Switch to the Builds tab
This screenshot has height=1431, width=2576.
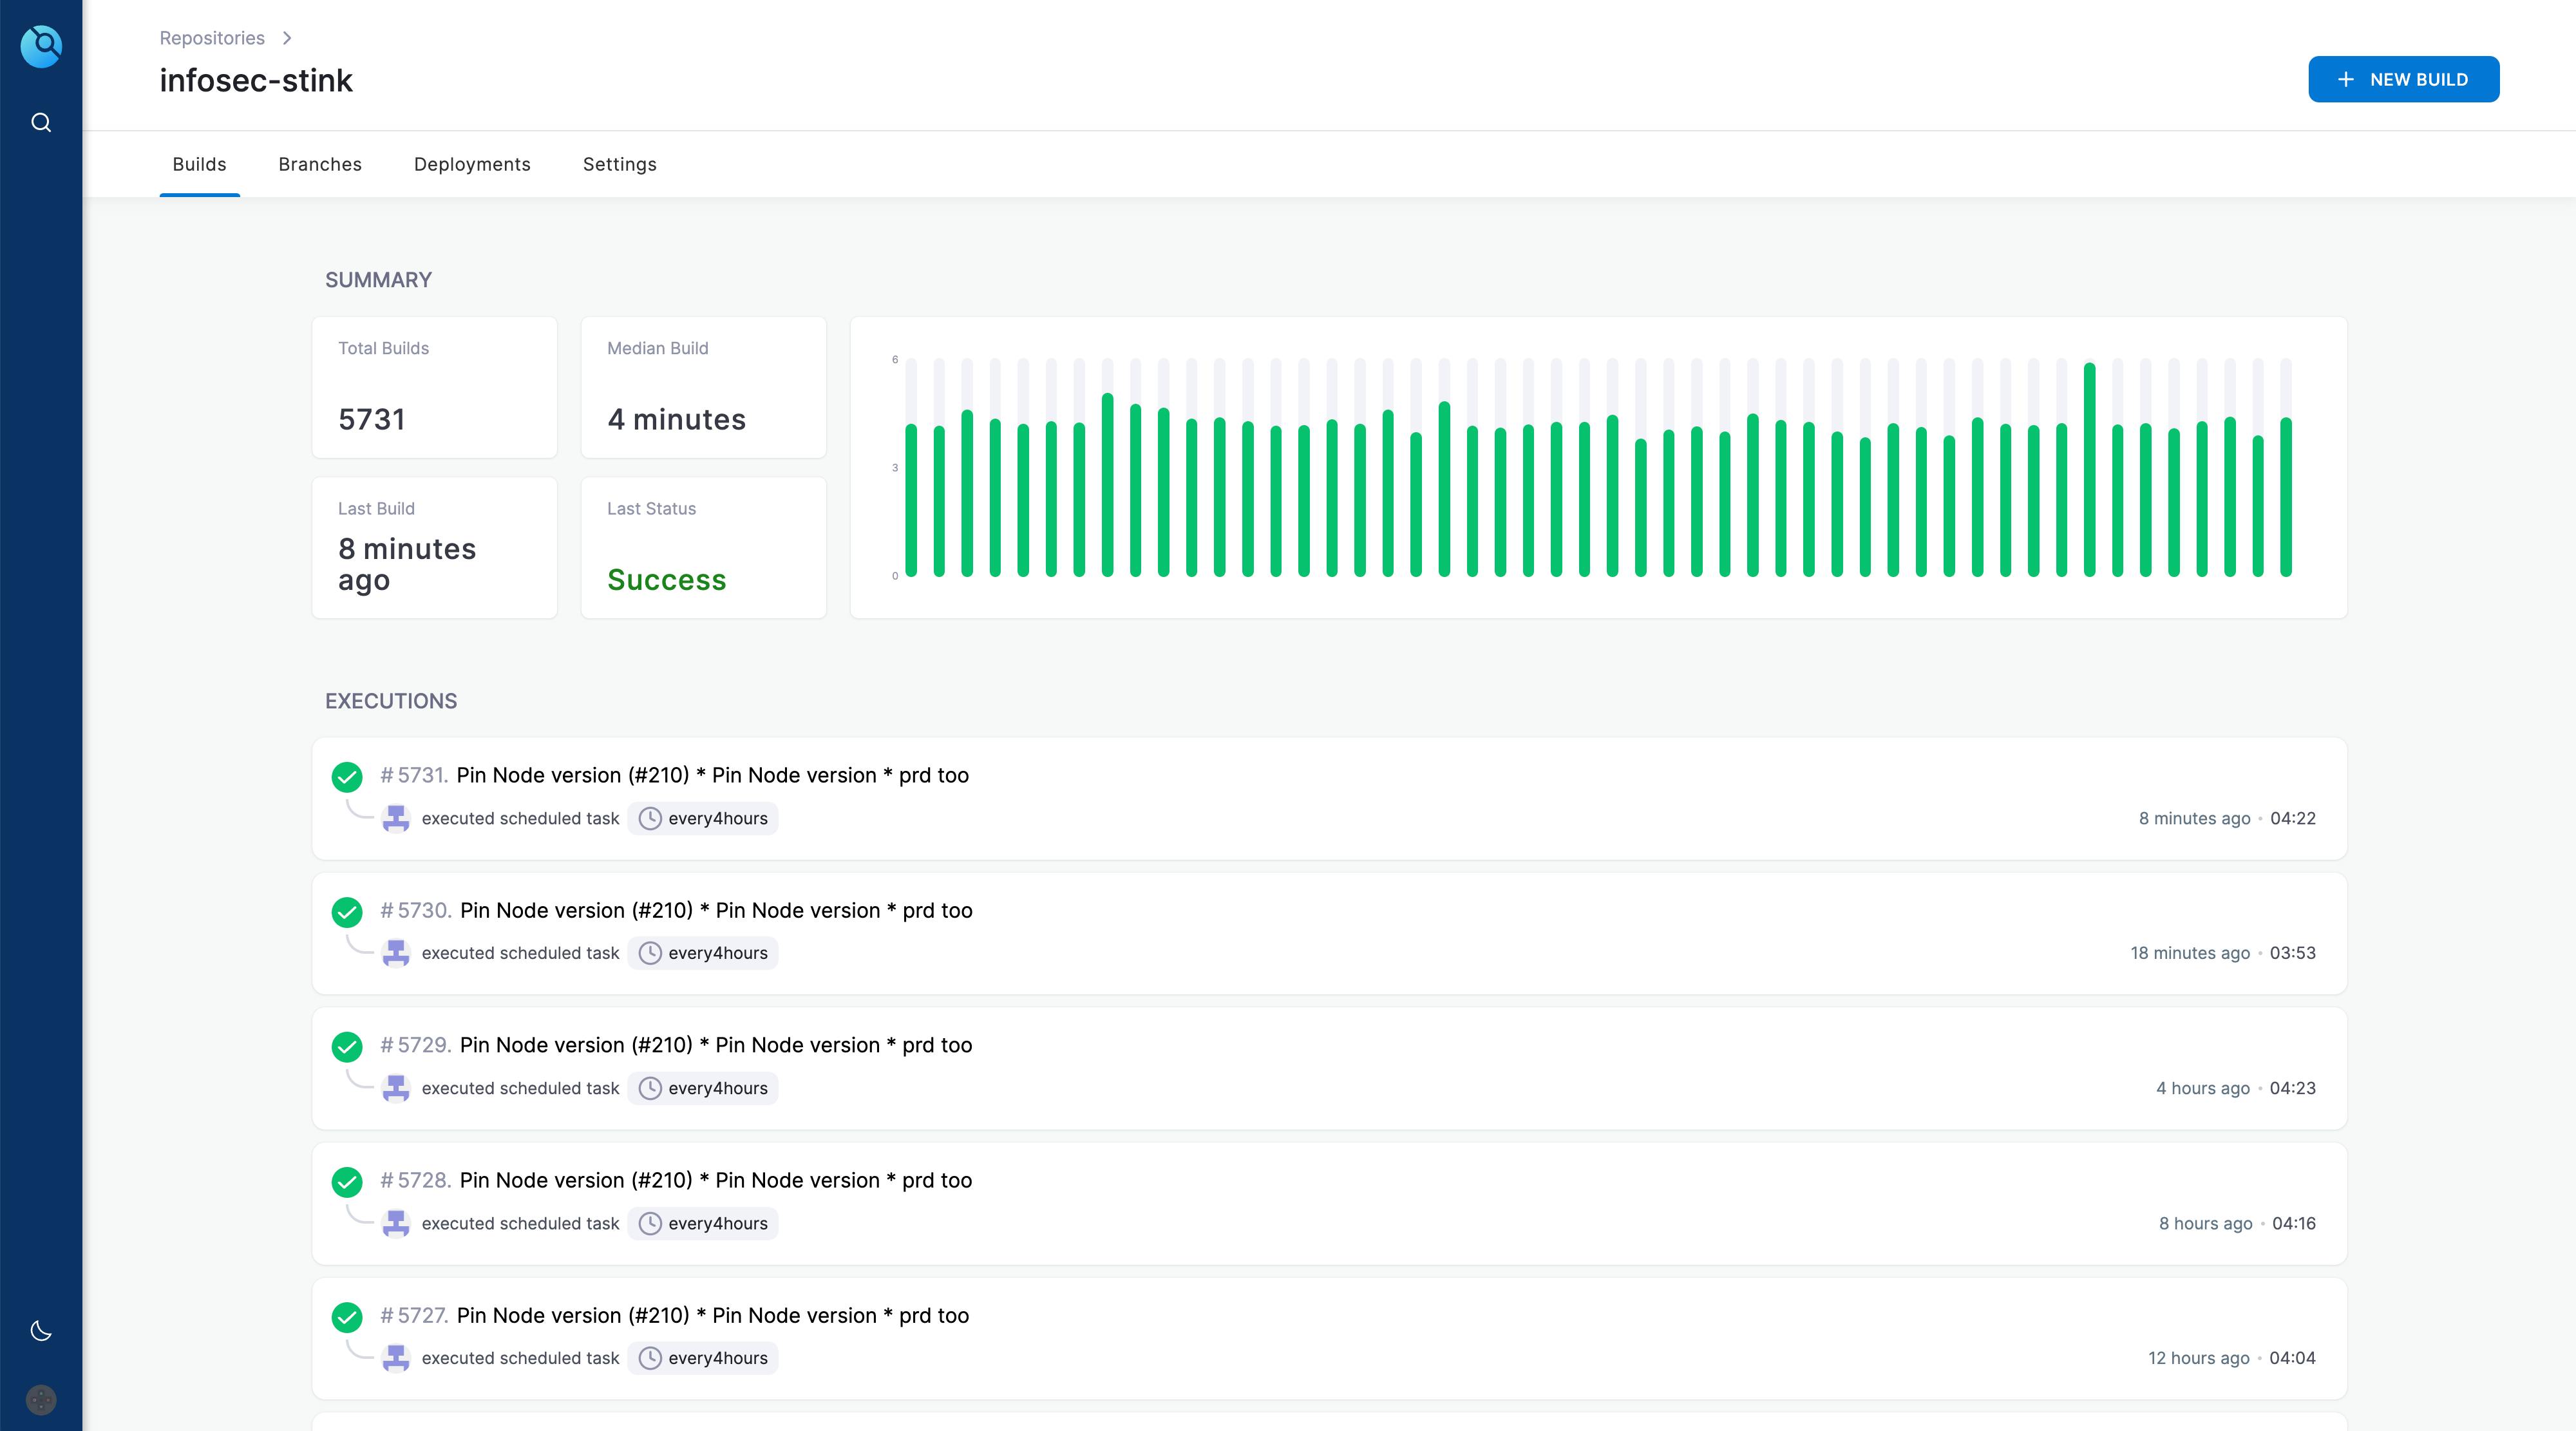click(199, 164)
